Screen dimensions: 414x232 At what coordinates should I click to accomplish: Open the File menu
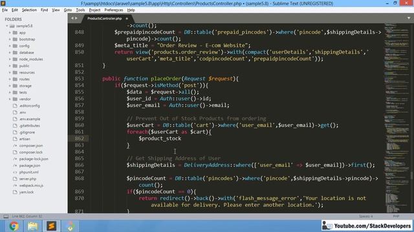[5, 10]
